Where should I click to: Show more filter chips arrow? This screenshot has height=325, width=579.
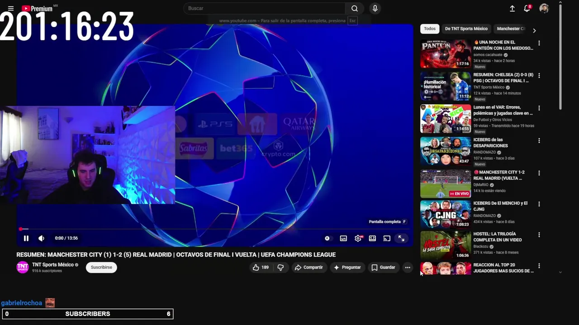pos(534,30)
